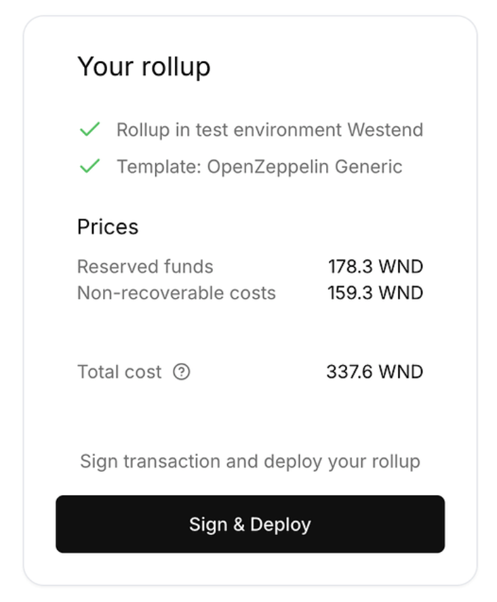
Task: Click the Total cost help icon
Action: click(x=181, y=372)
